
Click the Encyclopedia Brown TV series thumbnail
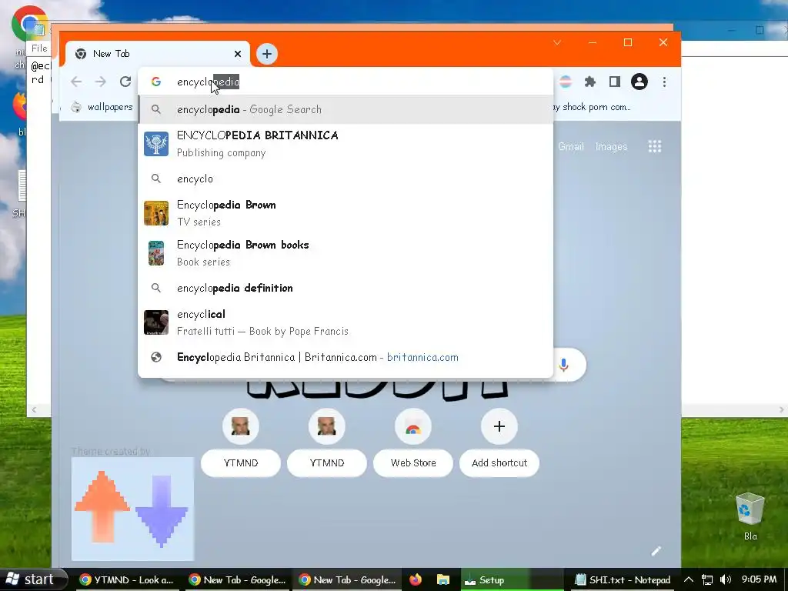point(156,213)
